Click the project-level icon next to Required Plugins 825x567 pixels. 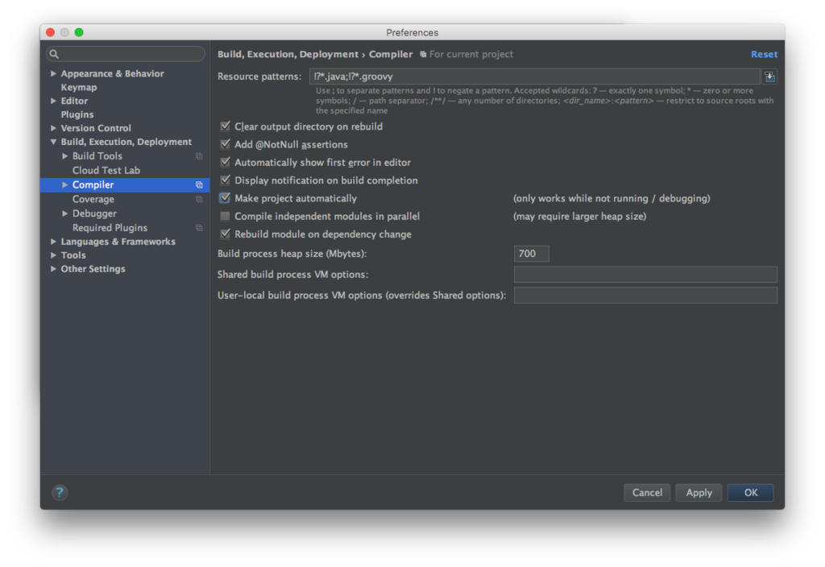pyautogui.click(x=199, y=228)
